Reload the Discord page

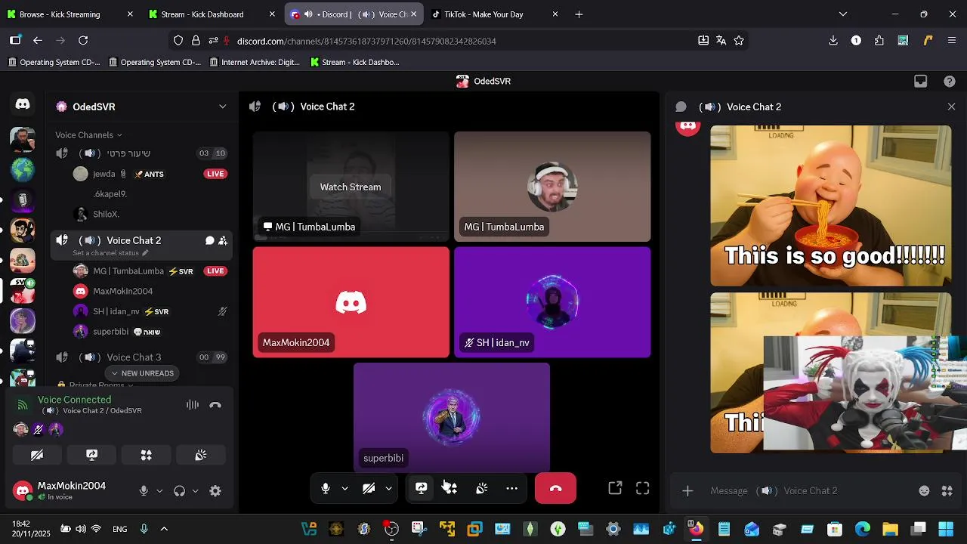click(83, 41)
